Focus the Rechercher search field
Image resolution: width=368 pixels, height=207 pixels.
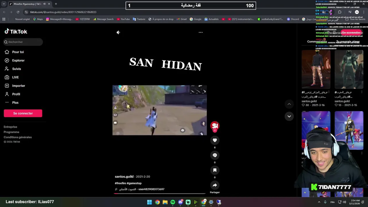(x=23, y=42)
